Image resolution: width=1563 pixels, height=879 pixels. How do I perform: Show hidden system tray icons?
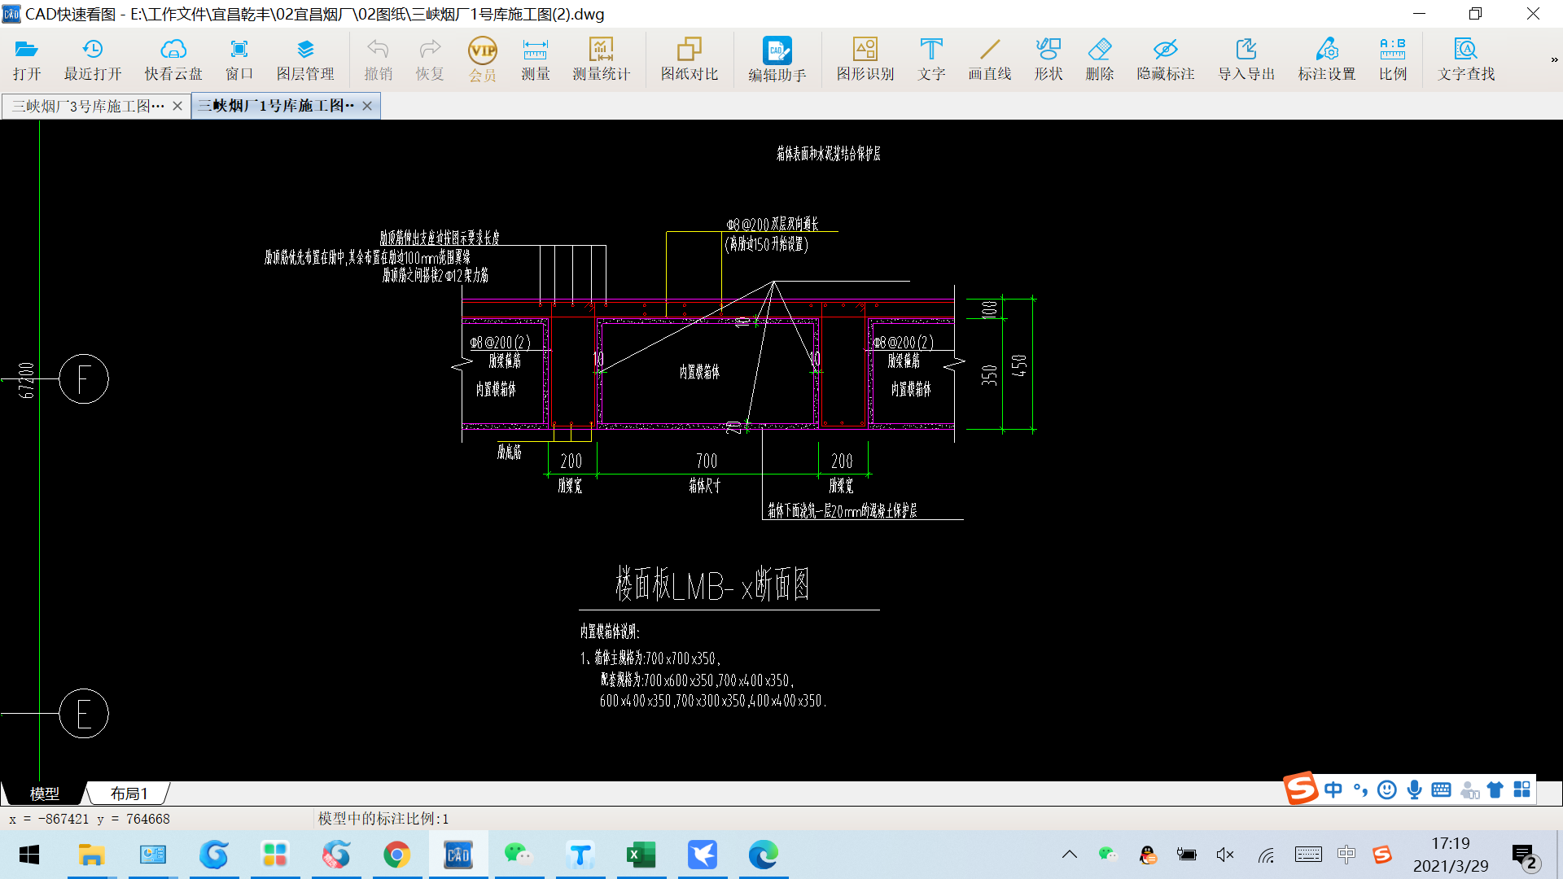click(1070, 855)
